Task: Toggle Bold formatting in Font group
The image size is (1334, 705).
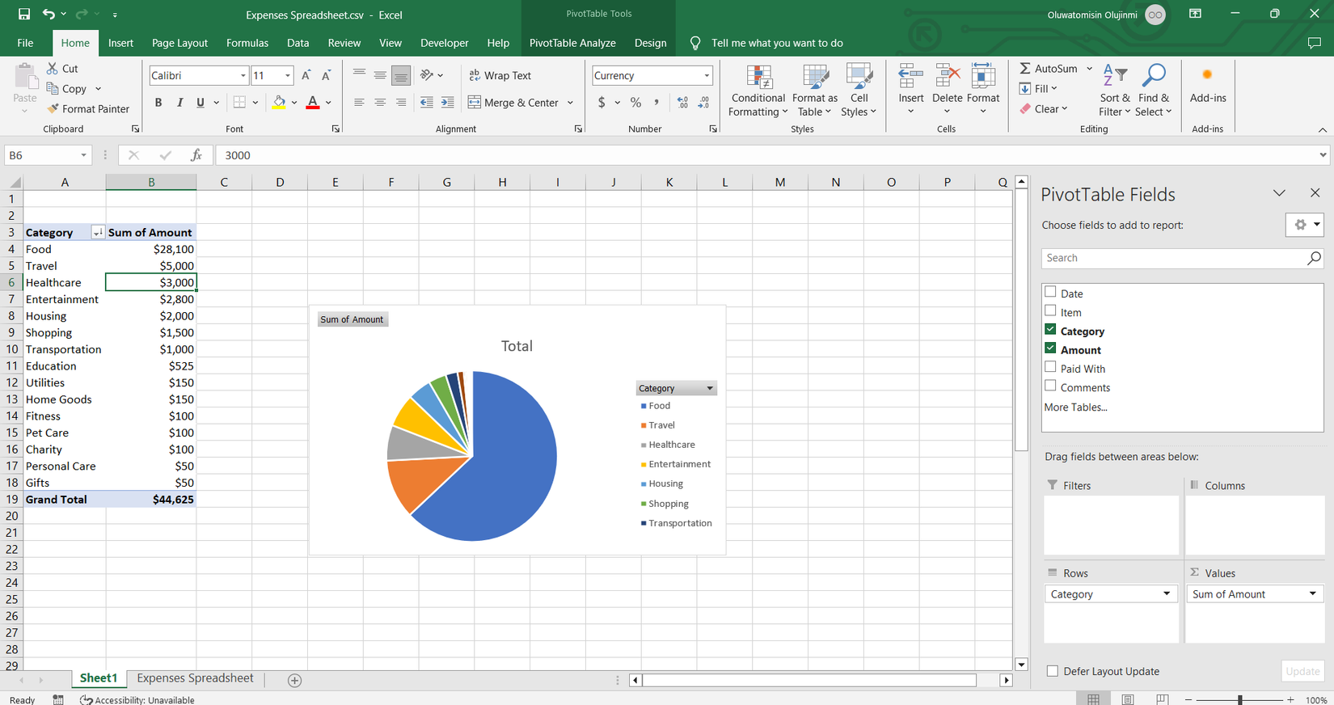Action: (158, 103)
